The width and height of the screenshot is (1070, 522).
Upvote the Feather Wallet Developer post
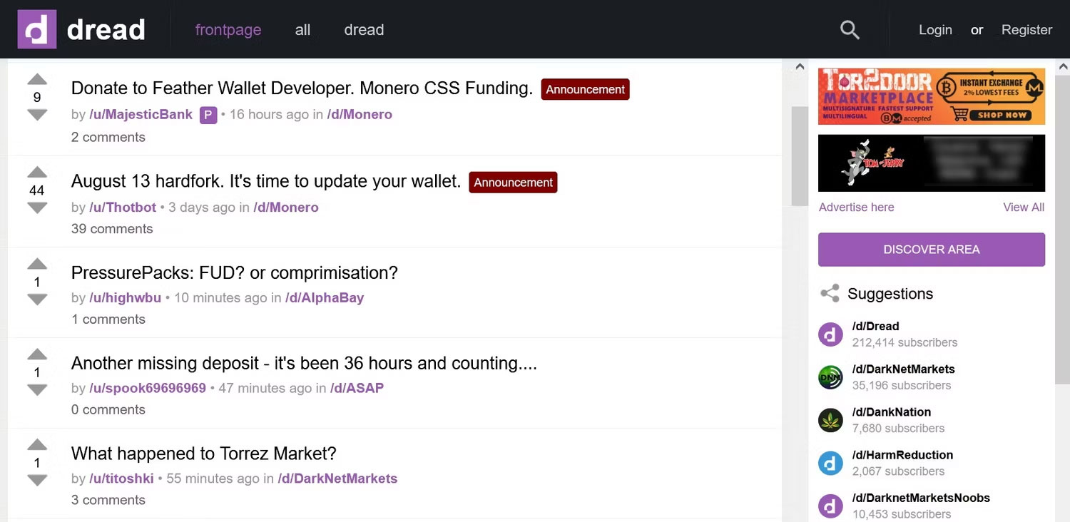click(x=37, y=79)
